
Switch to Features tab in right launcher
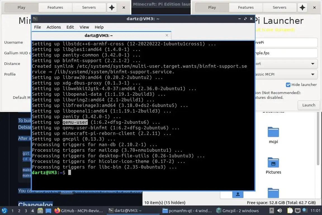point(246,7)
